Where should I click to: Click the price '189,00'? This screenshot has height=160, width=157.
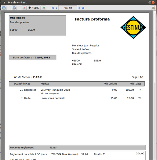point(130,90)
